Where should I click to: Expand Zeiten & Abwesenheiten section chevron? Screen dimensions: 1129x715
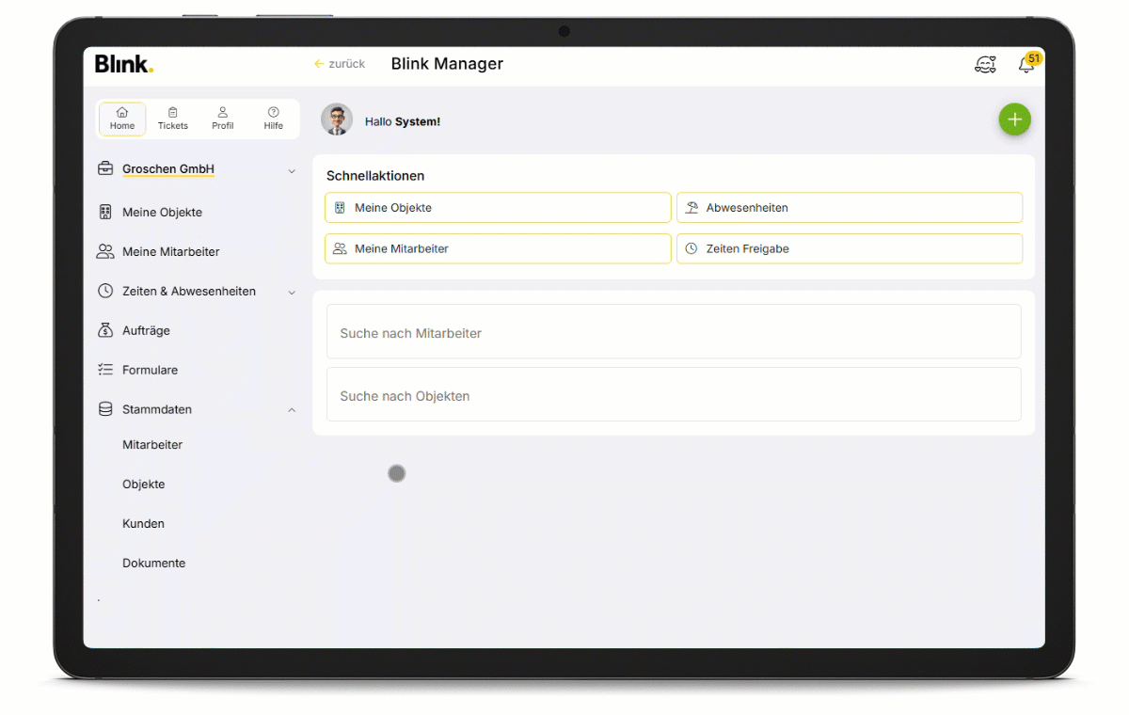(292, 293)
